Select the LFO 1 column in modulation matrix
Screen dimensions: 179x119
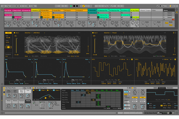[x=88, y=90]
